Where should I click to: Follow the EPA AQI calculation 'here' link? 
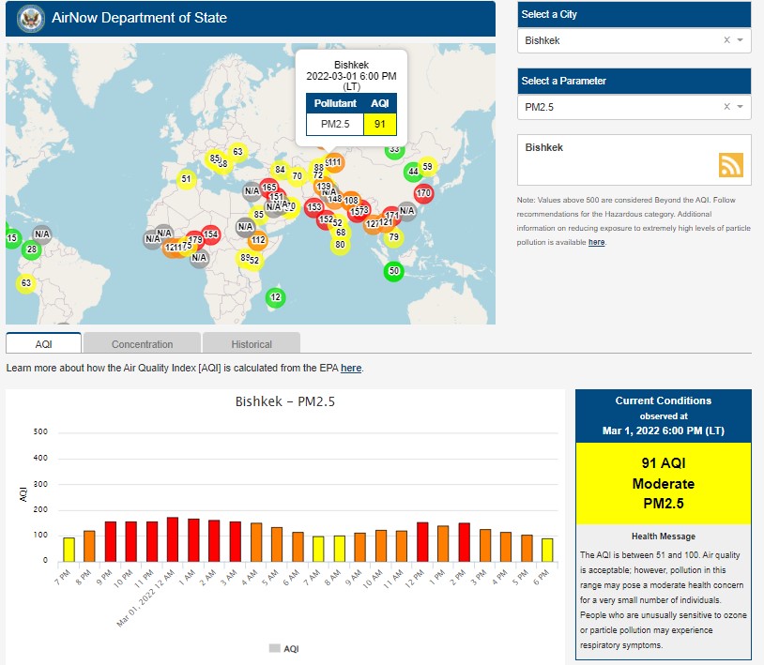pos(351,369)
